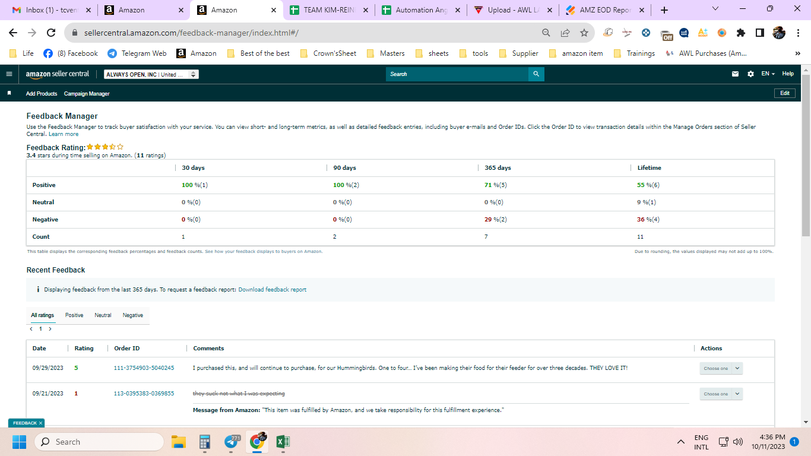Open the Chrome tab search chevron
The height and width of the screenshot is (456, 811).
click(715, 9)
